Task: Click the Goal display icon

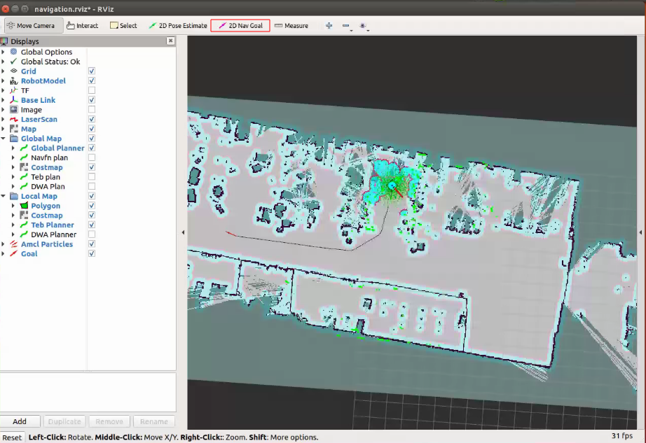Action: pos(13,253)
